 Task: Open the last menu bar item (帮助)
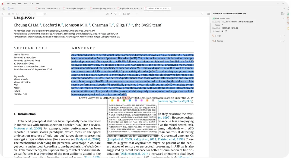pyautogui.click(x=37, y=4)
